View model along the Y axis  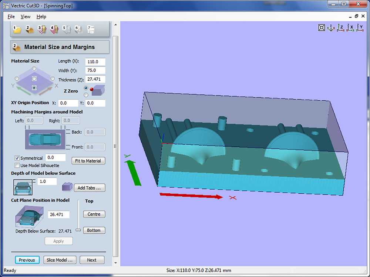pos(360,28)
